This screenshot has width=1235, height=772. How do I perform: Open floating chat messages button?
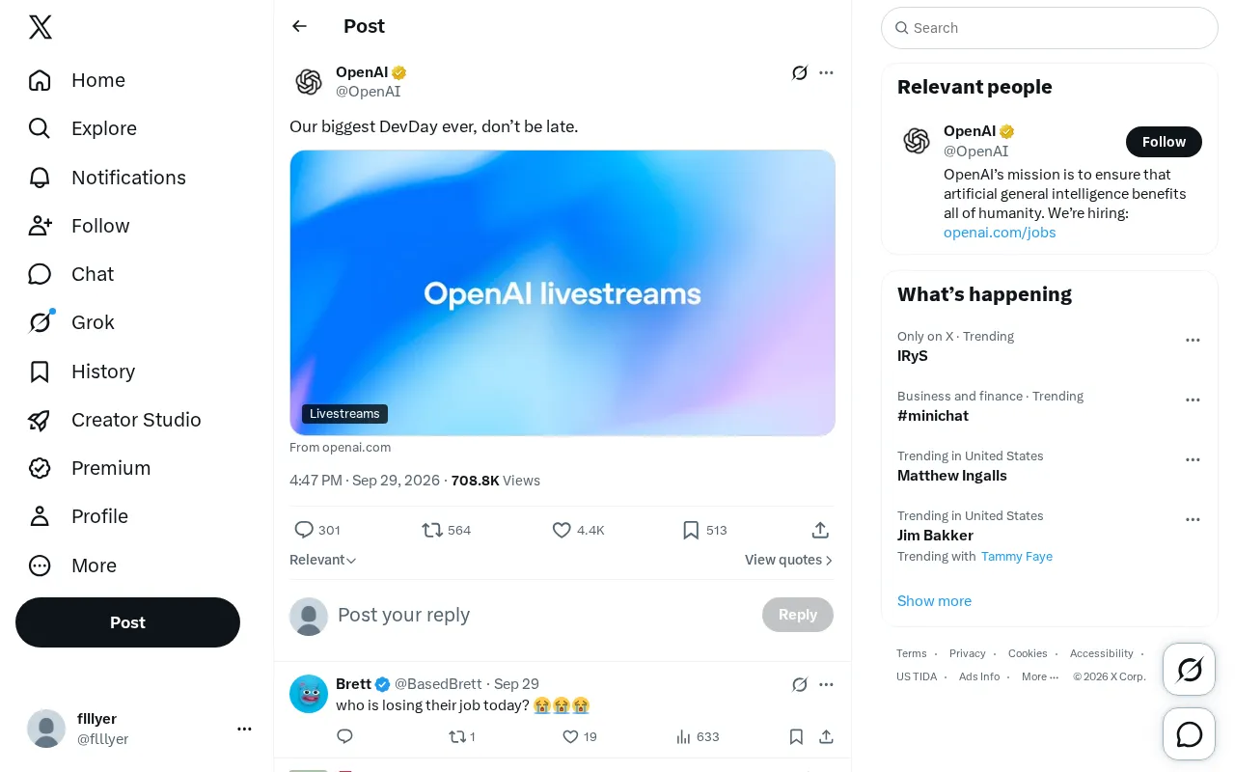(x=1190, y=734)
